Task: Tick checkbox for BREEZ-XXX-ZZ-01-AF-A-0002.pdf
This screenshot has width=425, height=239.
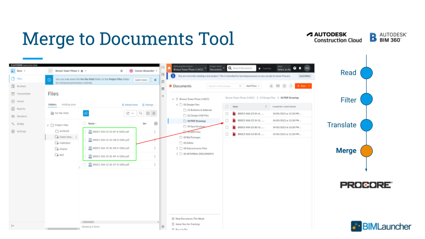Action: click(85, 132)
